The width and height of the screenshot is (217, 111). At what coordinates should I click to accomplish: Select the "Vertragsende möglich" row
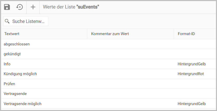pyautogui.click(x=23, y=104)
